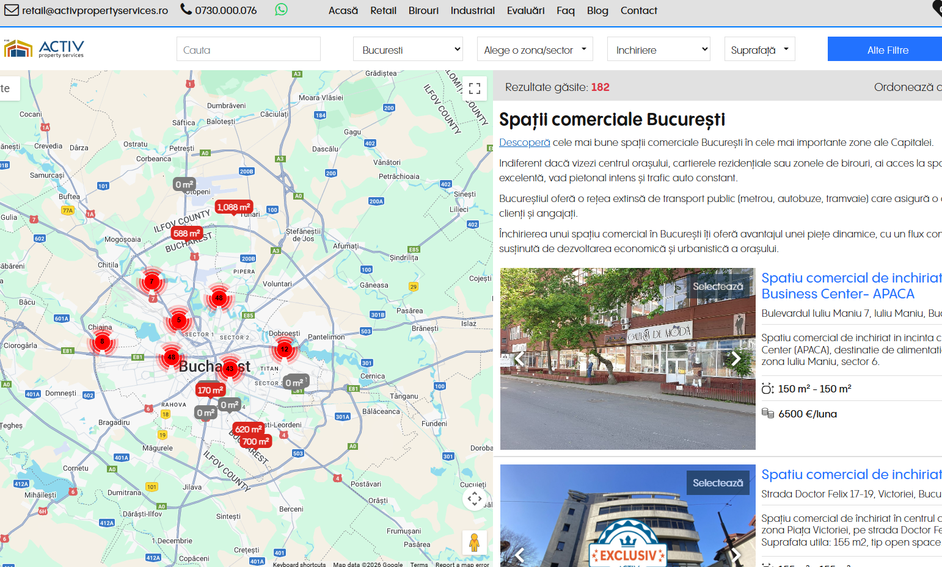Screen dimensions: 942x567
Task: Click the ACTIV property services logo
Action: pos(44,49)
